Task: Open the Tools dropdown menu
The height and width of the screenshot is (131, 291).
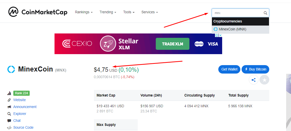Action: (129, 12)
